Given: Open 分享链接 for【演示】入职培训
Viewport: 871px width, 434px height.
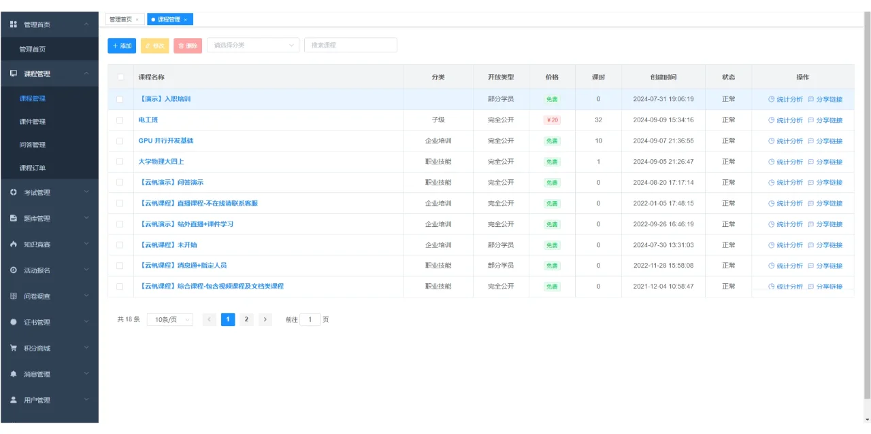Looking at the screenshot, I should coord(825,99).
